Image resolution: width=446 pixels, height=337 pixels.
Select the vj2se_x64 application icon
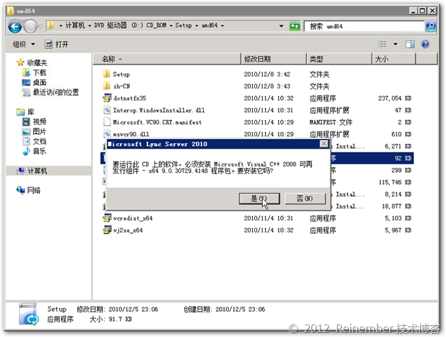pos(107,230)
